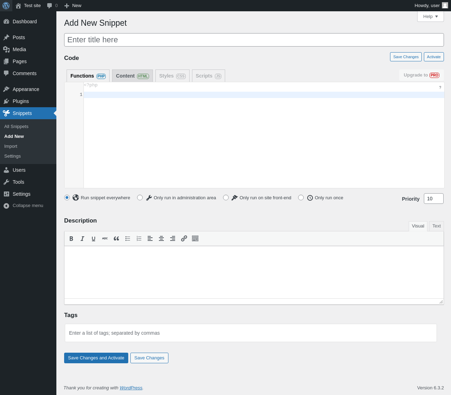
Task: Click the user avatar next to Howdy, user
Action: coord(445,5)
